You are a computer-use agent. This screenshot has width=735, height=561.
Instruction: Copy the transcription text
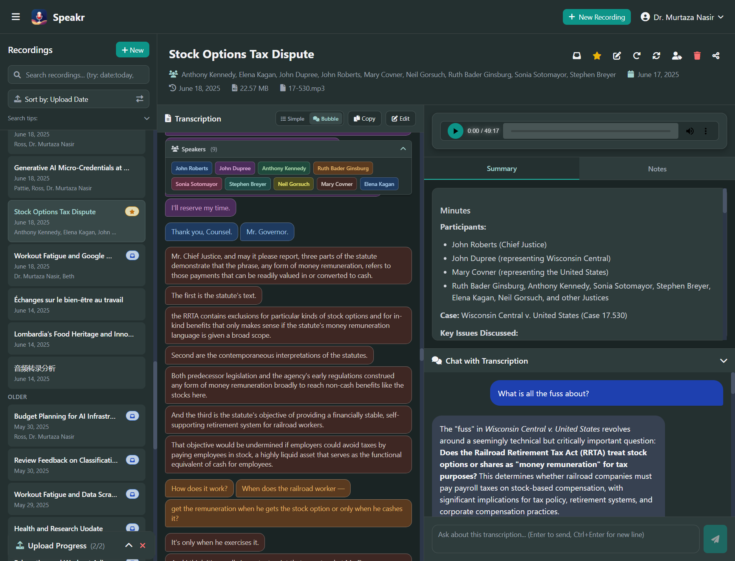(364, 119)
